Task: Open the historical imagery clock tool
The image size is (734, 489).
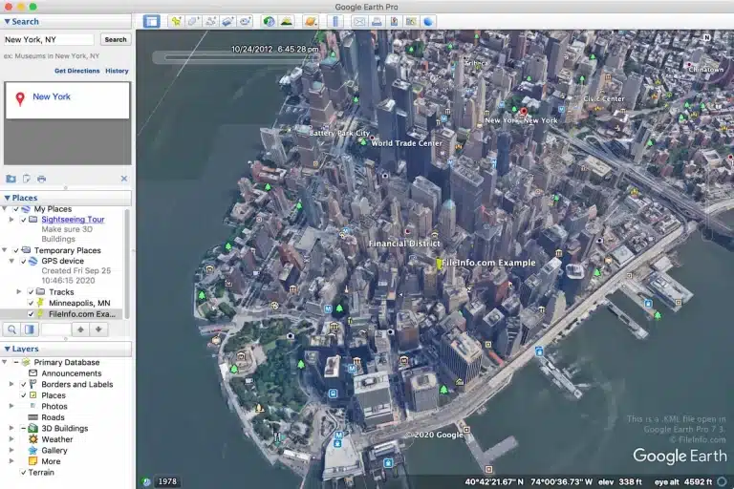Action: pyautogui.click(x=269, y=21)
